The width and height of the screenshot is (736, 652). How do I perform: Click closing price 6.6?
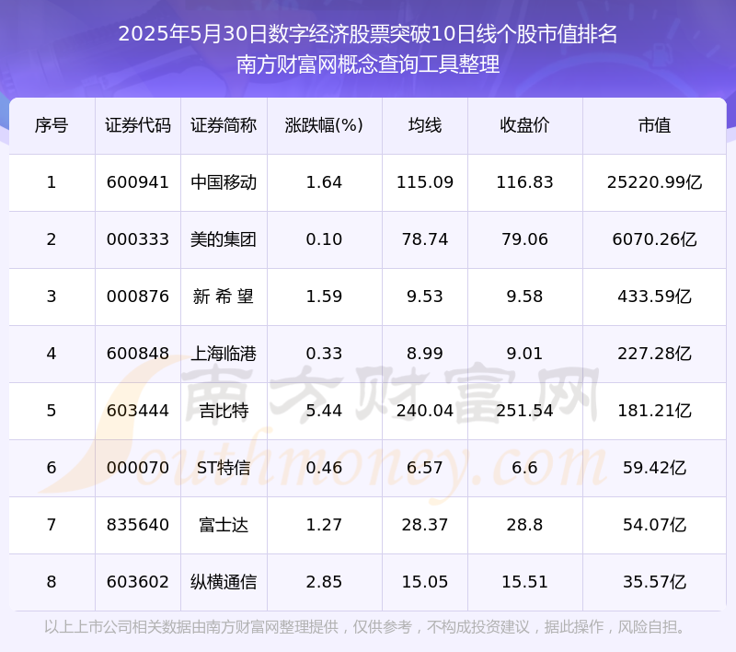pos(524,468)
